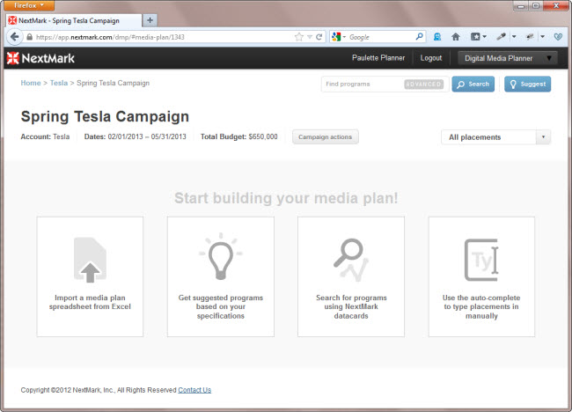Click Get suggested programs card text
572x412 pixels.
click(x=221, y=306)
